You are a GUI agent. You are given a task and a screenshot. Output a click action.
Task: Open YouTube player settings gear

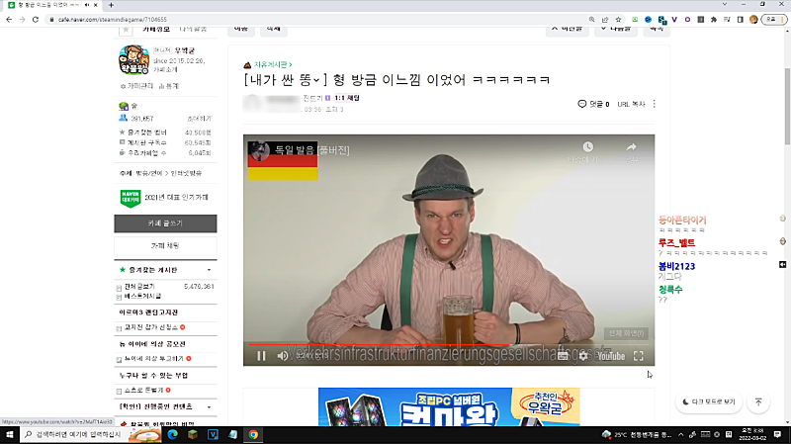582,355
